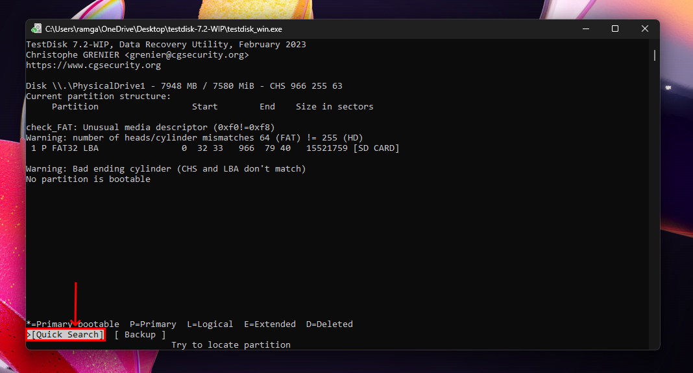The width and height of the screenshot is (693, 373).
Task: Click the console vertical scrollbar thumb
Action: click(x=655, y=56)
